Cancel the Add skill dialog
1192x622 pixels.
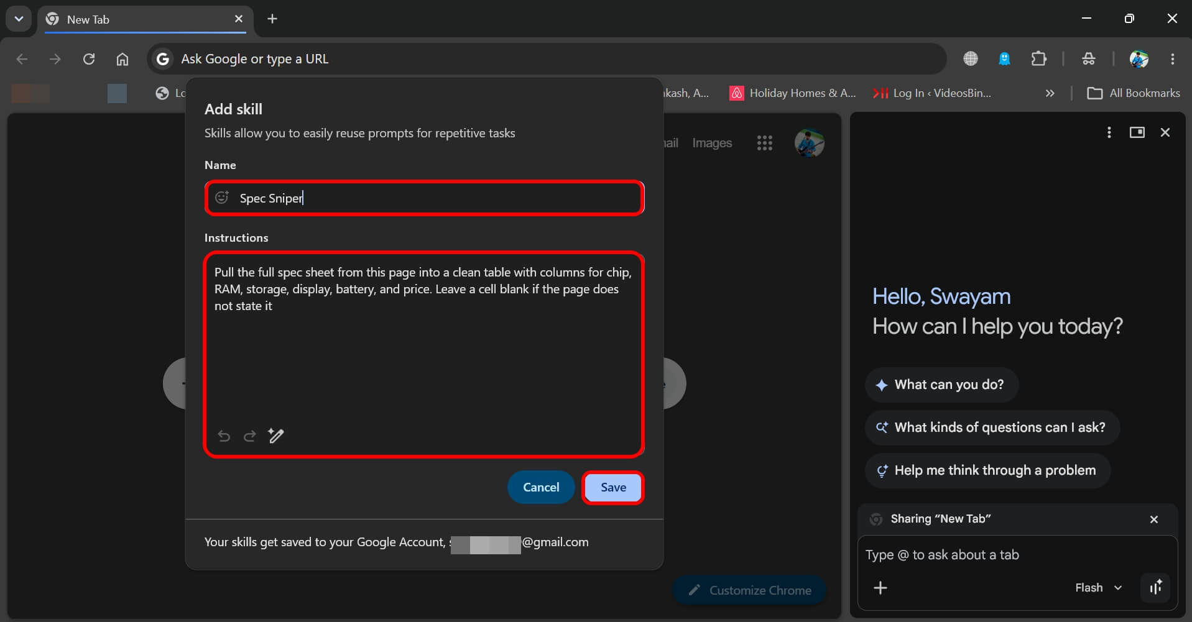click(x=541, y=487)
